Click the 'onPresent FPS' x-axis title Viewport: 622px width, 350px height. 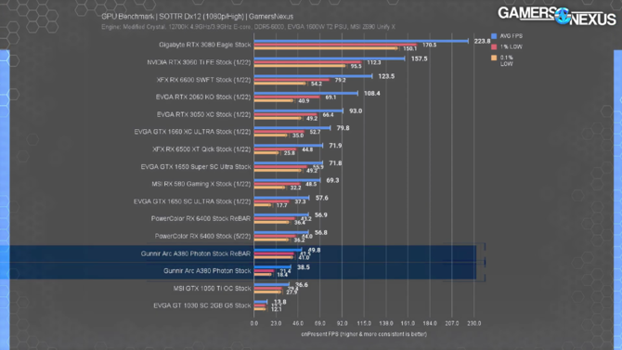(x=364, y=334)
